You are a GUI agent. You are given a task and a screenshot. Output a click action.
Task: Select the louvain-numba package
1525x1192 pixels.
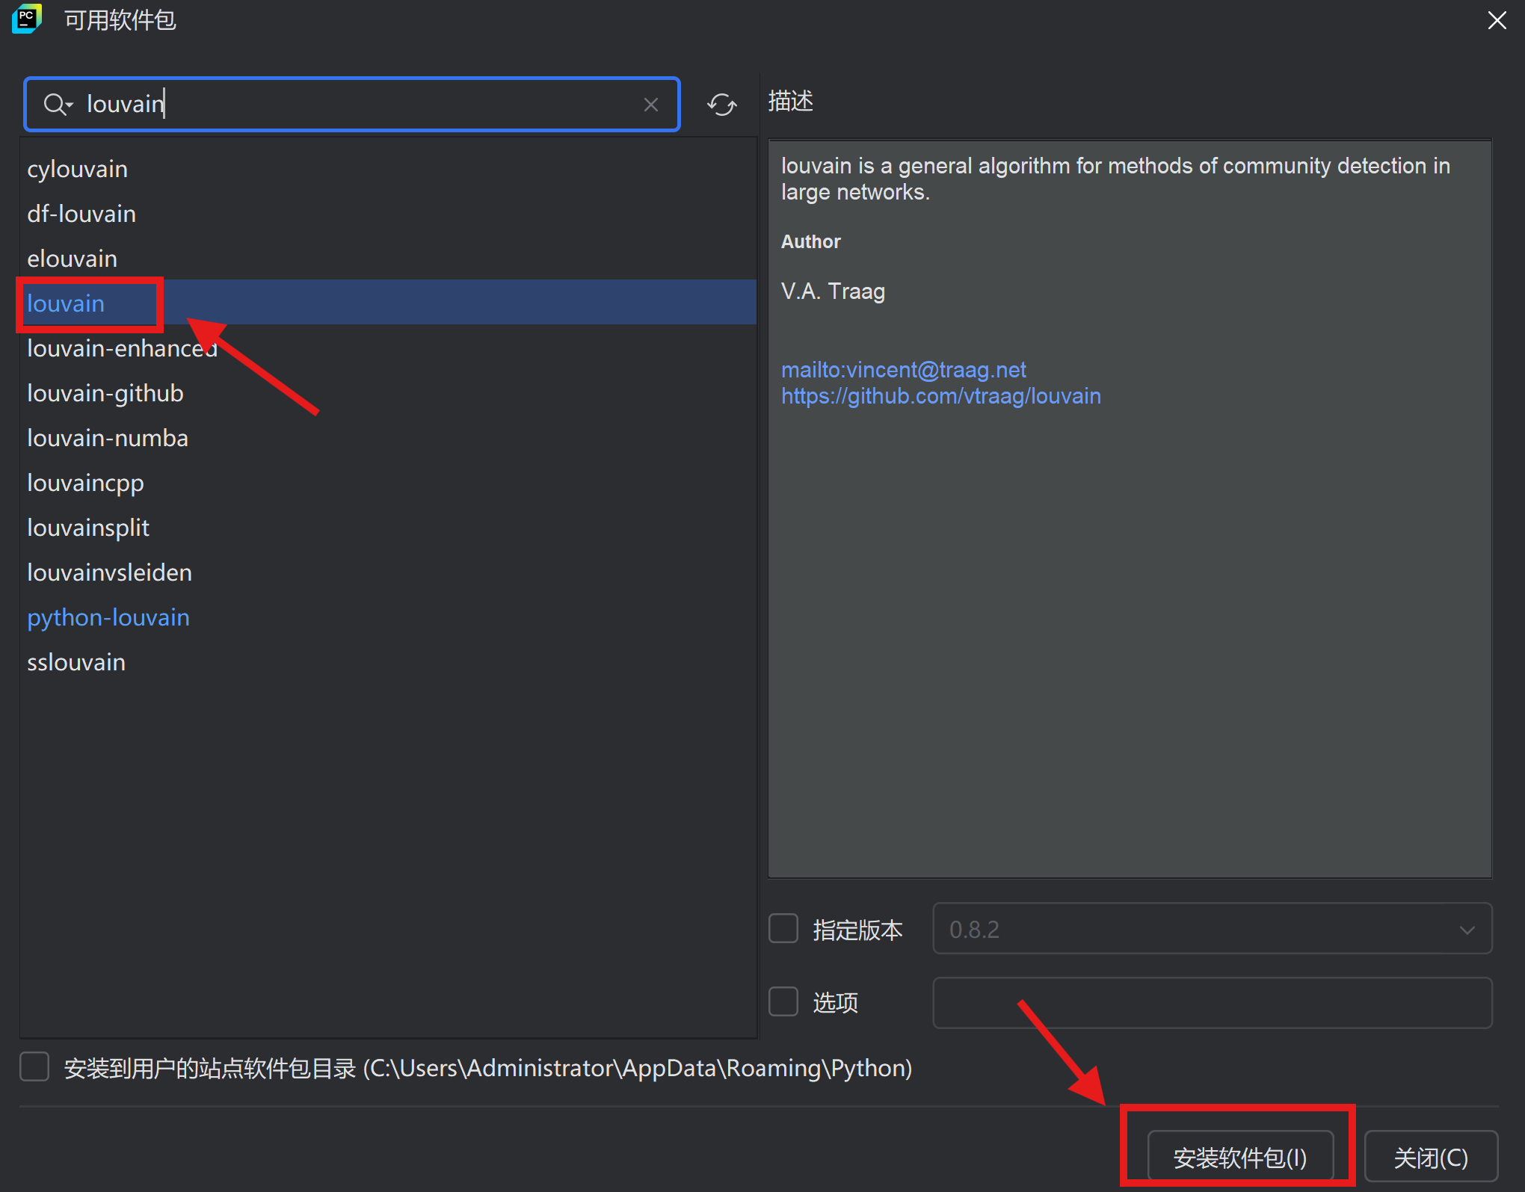pyautogui.click(x=107, y=437)
